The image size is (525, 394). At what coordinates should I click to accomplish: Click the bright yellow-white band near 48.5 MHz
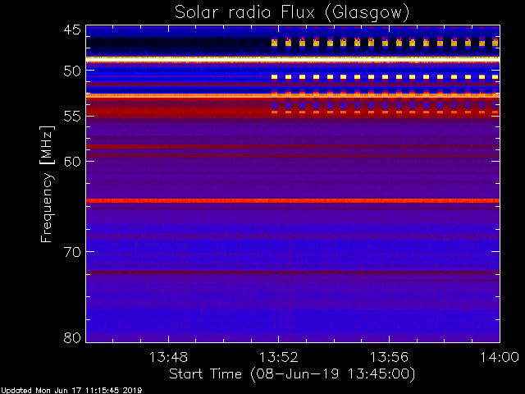pos(293,58)
